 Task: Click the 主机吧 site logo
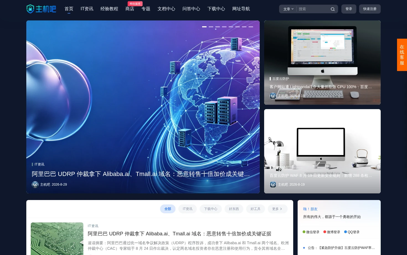(x=41, y=9)
